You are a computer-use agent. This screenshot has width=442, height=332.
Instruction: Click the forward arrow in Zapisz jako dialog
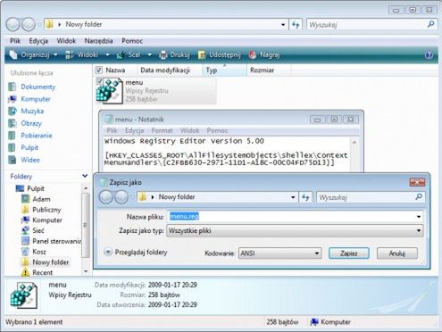pos(121,197)
